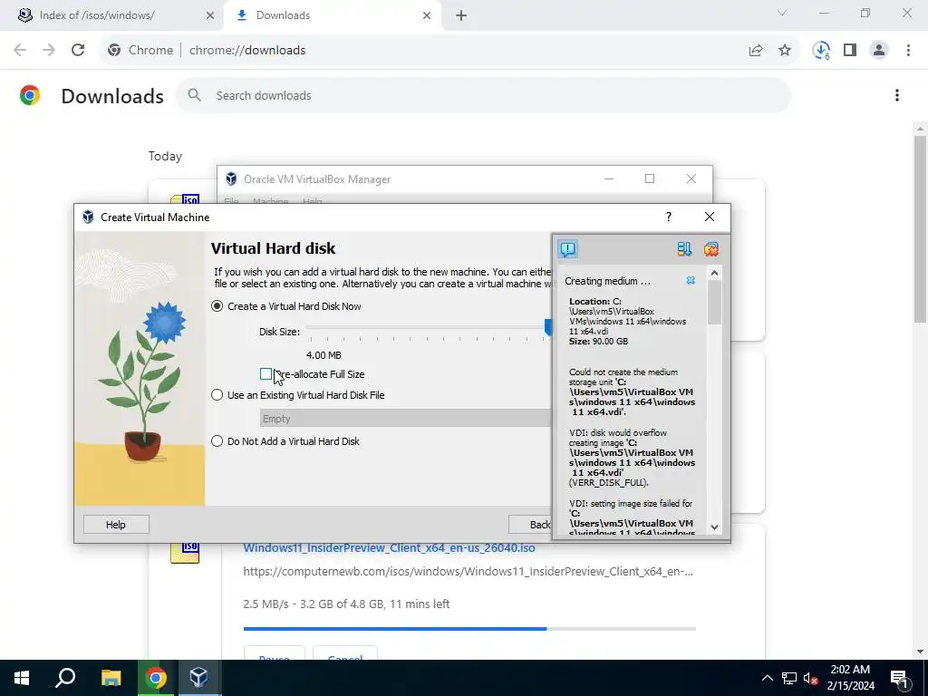This screenshot has height=696, width=928.
Task: Select 'Create a Virtual Hard Disk Now'
Action: click(x=286, y=306)
